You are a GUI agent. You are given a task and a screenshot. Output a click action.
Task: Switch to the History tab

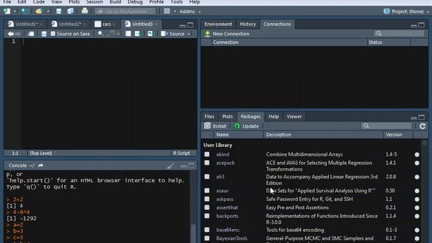[x=248, y=24]
